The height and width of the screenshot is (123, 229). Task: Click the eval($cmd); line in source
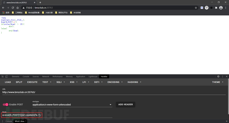14,31
